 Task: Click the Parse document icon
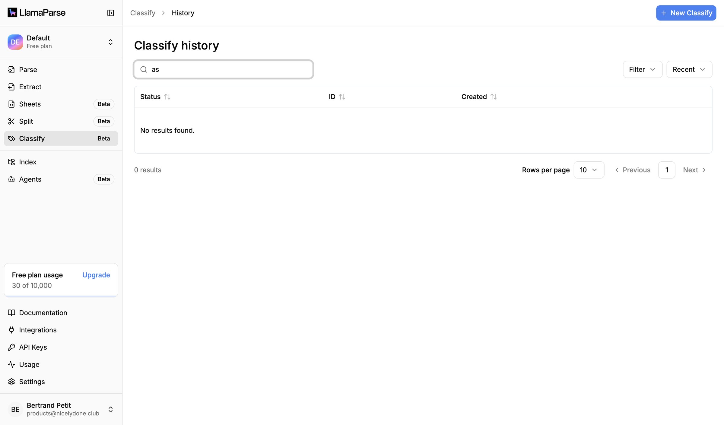11,70
